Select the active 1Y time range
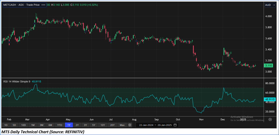 (69, 125)
